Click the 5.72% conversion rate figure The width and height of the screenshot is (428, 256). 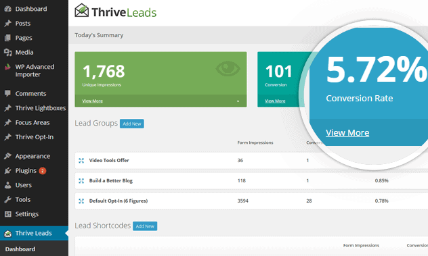(377, 70)
